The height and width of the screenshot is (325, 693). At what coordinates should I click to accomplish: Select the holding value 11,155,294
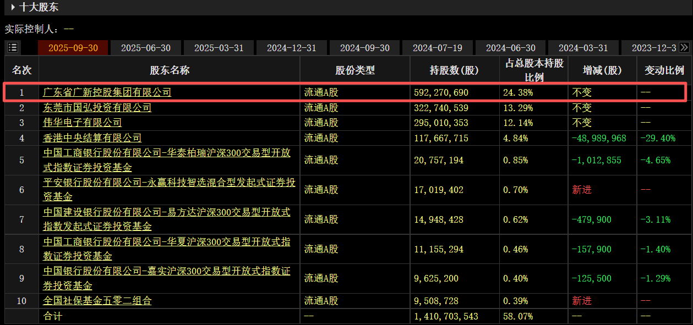coord(439,249)
